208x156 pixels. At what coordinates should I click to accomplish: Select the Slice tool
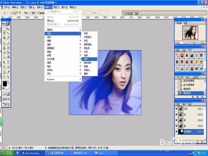pos(8,38)
